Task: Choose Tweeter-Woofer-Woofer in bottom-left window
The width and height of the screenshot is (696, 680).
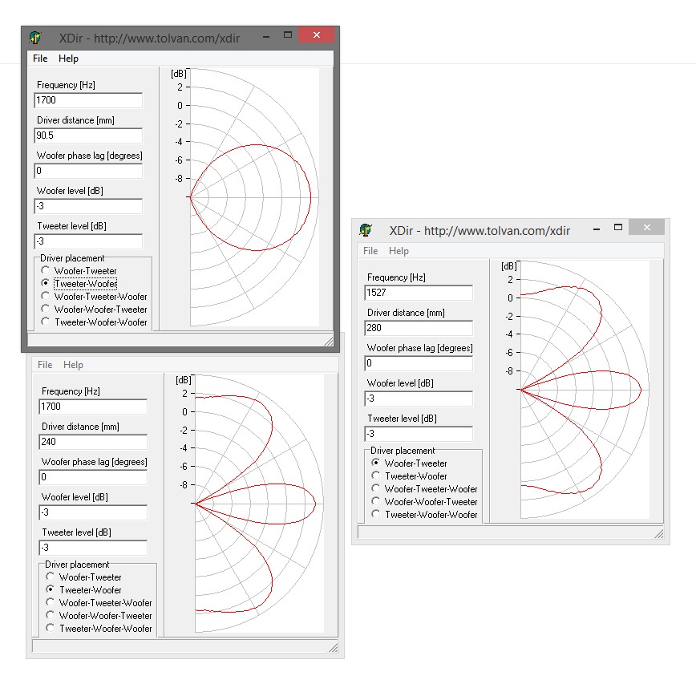Action: click(99, 629)
